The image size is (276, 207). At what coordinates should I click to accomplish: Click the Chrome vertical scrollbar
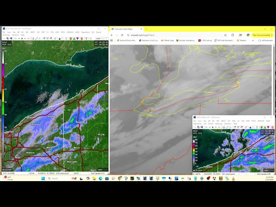click(x=273, y=79)
